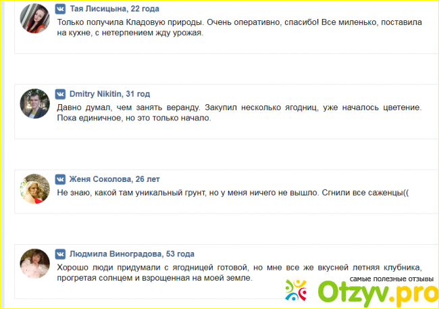Click the VK icon beside Dmitry Nikitin

pyautogui.click(x=61, y=94)
